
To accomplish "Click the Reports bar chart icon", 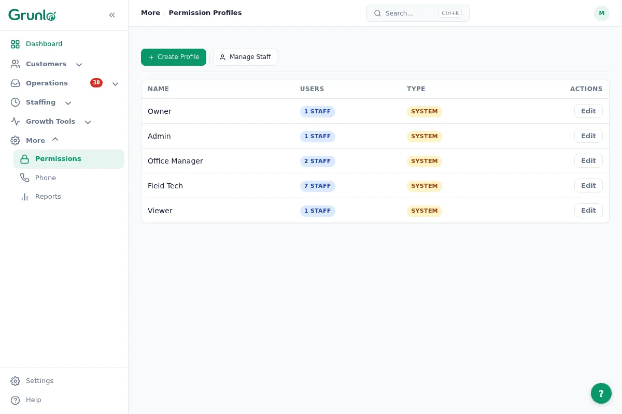I will 24,197.
